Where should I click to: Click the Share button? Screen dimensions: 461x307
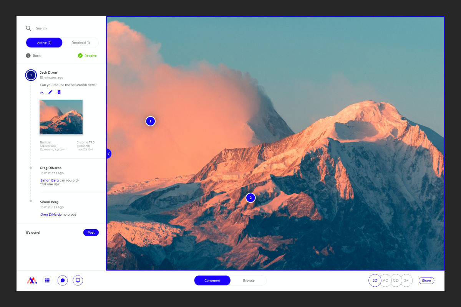(x=426, y=281)
